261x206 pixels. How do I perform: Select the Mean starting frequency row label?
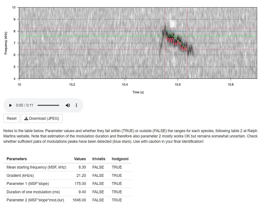click(36, 167)
